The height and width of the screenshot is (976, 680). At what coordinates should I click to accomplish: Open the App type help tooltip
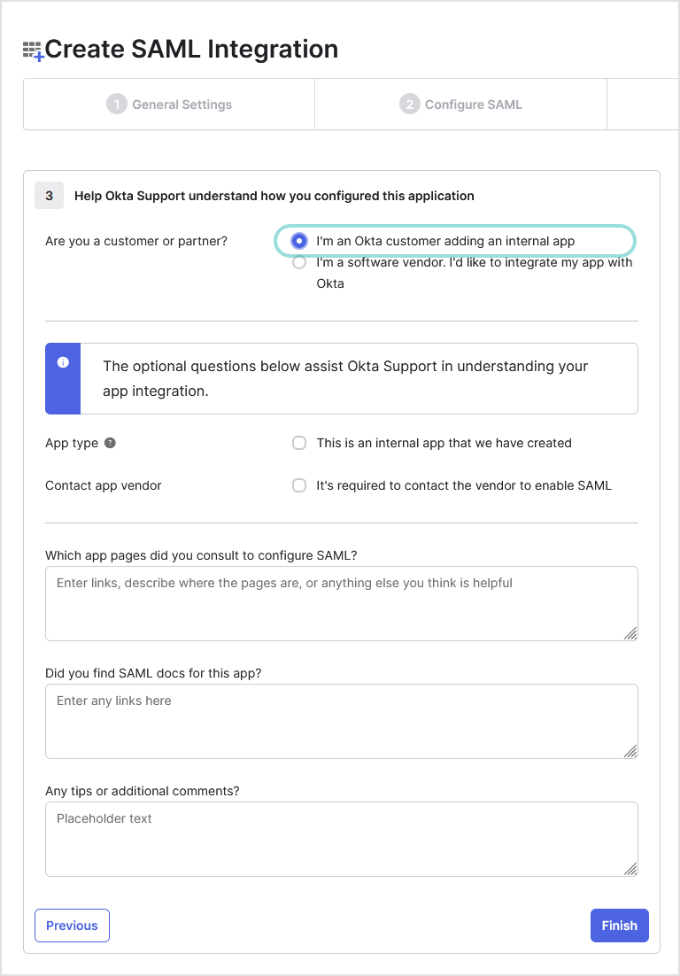108,442
